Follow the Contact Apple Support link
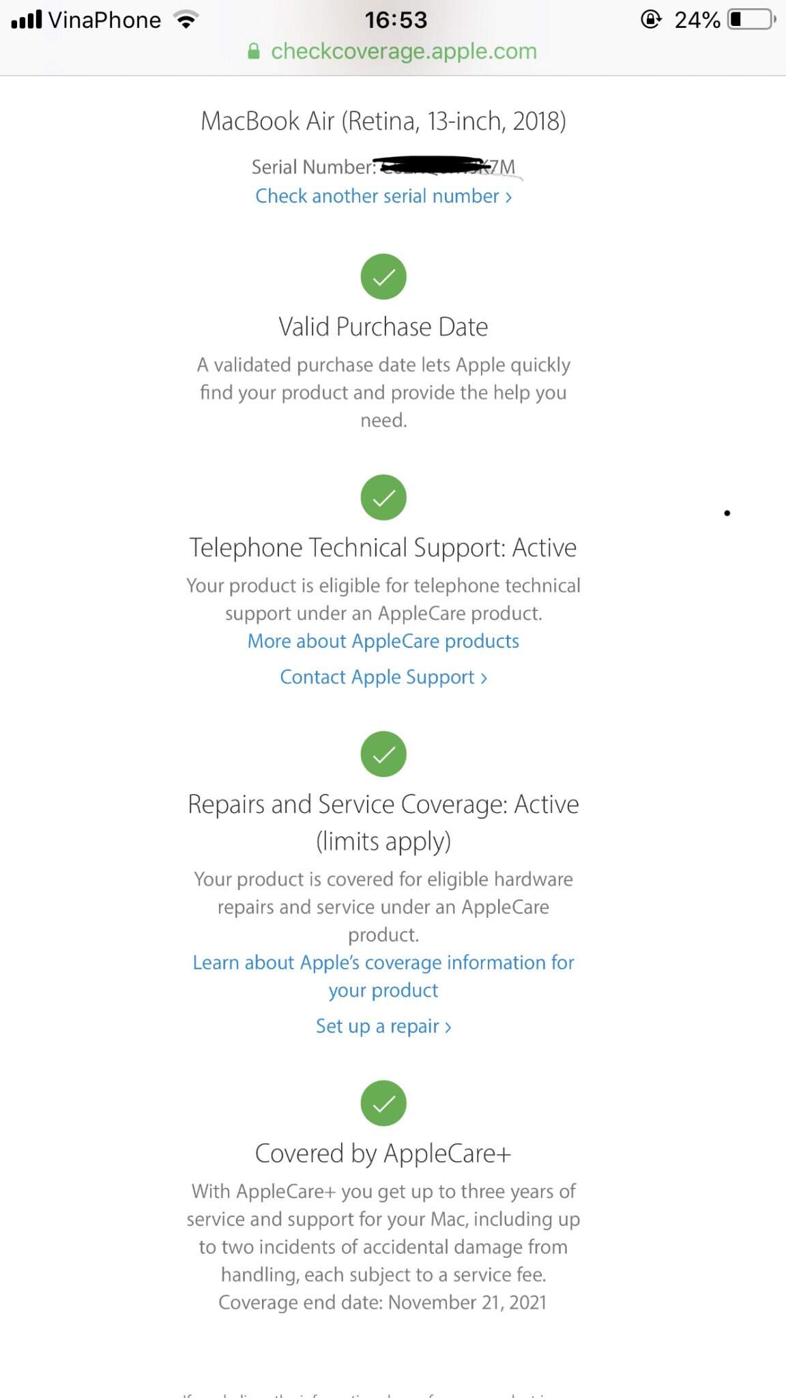The width and height of the screenshot is (786, 1398). coord(383,677)
